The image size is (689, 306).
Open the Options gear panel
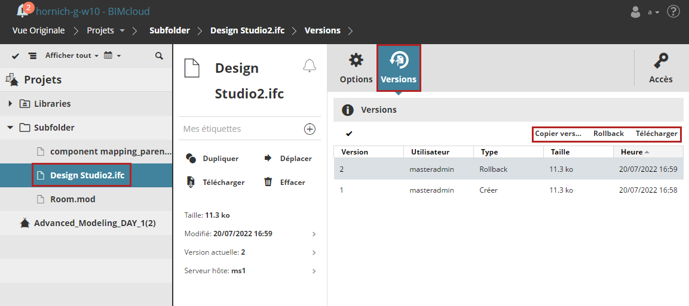point(356,69)
